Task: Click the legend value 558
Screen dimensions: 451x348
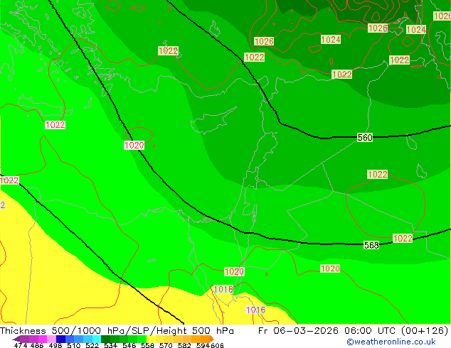Action: [x=147, y=345]
